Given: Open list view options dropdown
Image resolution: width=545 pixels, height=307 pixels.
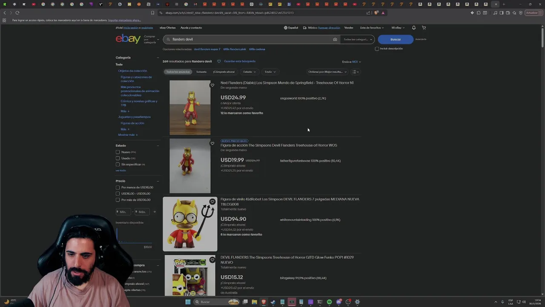Looking at the screenshot, I should 356,72.
